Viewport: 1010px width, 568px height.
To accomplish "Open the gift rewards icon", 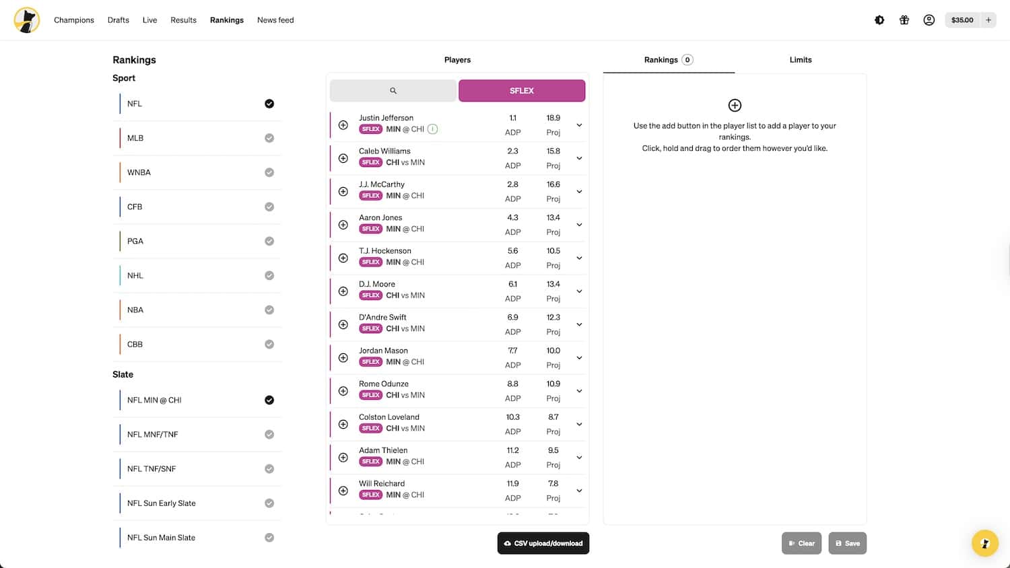I will click(x=904, y=20).
